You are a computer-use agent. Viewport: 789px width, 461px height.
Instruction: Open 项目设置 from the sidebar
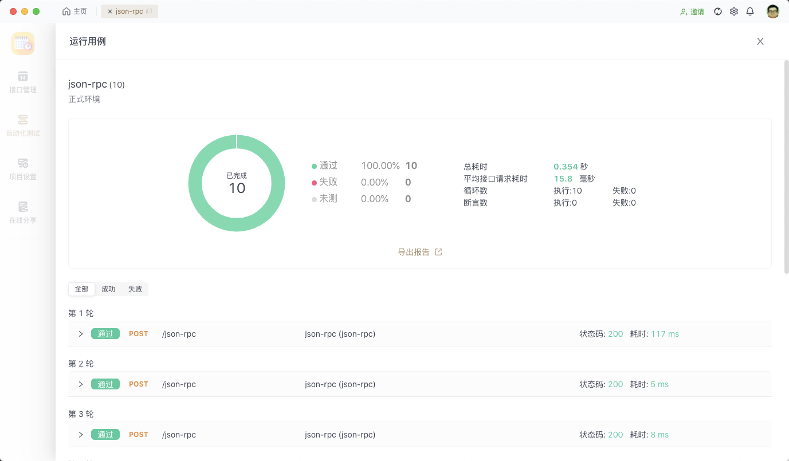[22, 168]
